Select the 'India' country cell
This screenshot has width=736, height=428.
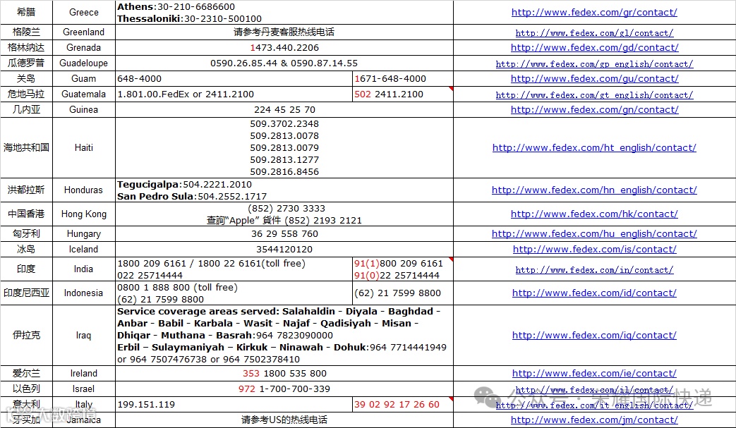coord(84,269)
